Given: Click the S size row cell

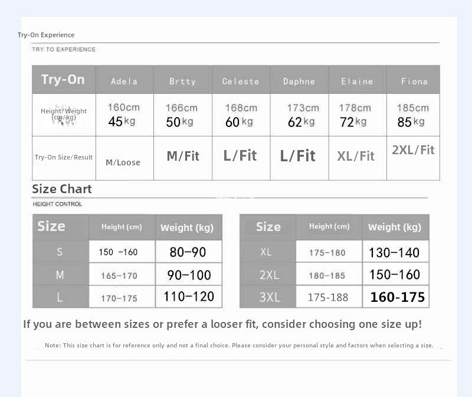Looking at the screenshot, I should [60, 252].
